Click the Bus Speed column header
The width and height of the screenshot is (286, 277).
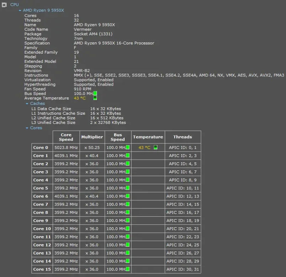click(x=118, y=137)
